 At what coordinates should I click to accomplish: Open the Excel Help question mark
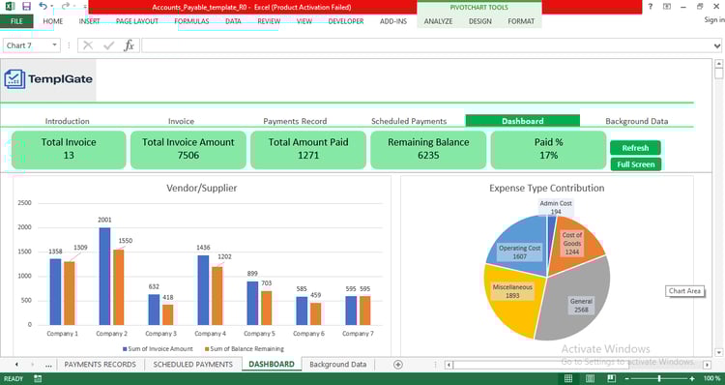[x=651, y=7]
